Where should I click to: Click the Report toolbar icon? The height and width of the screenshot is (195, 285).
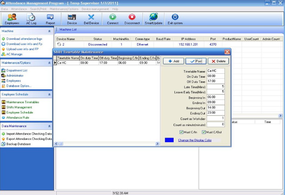click(x=50, y=17)
